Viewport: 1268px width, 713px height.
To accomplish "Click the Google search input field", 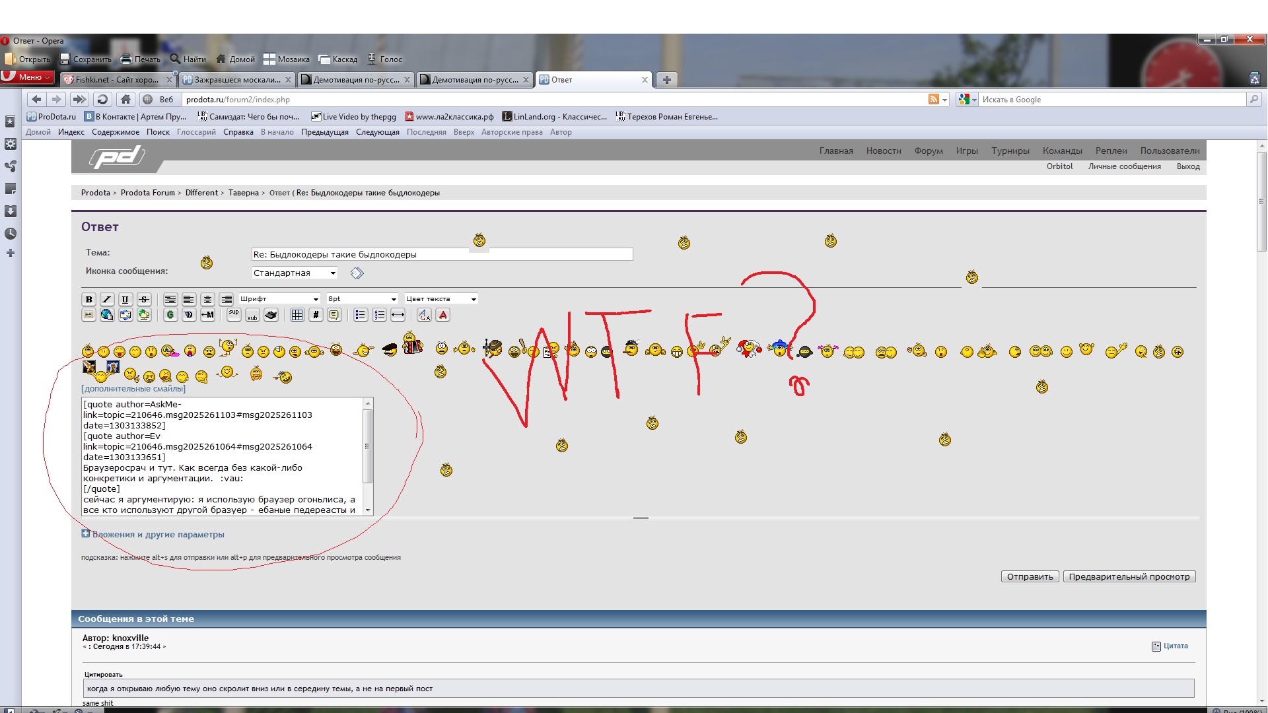I will (x=1112, y=100).
